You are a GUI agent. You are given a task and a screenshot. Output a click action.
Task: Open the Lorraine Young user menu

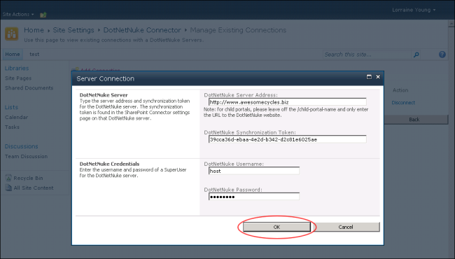click(x=414, y=10)
